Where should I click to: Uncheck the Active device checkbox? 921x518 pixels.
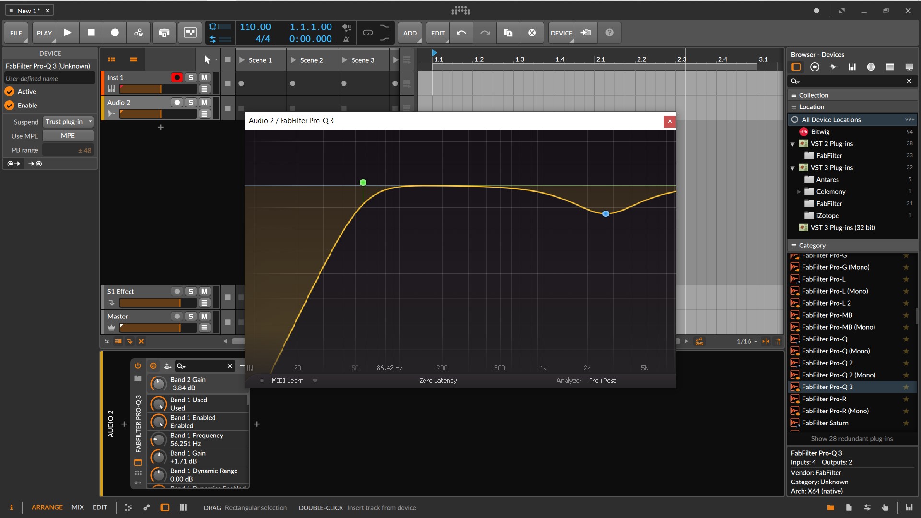[x=10, y=92]
